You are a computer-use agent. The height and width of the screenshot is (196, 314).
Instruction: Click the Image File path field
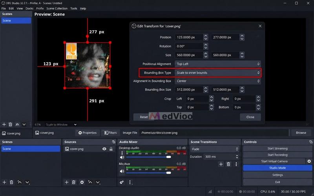[x=214, y=133]
